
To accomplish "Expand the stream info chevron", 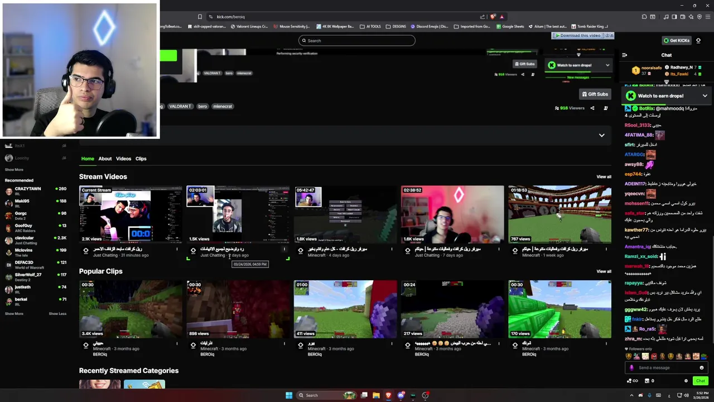I will tap(601, 135).
